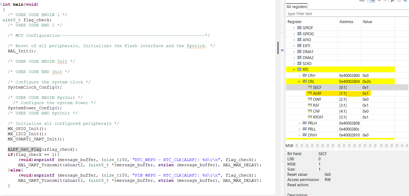Viewport: 409px width, 196px height.
Task: Click the OWF bit field icon
Action: [310, 99]
